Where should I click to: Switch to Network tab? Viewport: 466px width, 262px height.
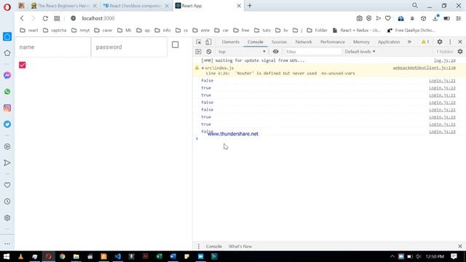click(304, 42)
